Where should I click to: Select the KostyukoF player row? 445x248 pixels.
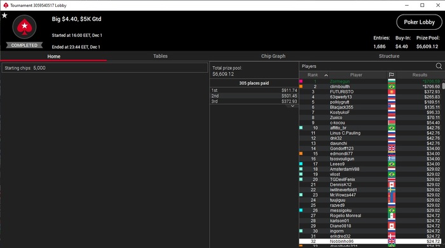[371, 112]
